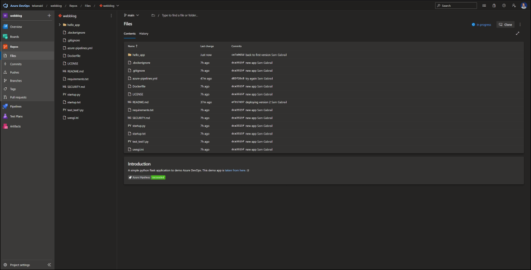Open SECURITY.md in the files list
531x270 pixels.
click(141, 118)
